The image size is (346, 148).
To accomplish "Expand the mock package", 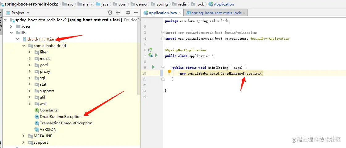I will pyautogui.click(x=30, y=59).
